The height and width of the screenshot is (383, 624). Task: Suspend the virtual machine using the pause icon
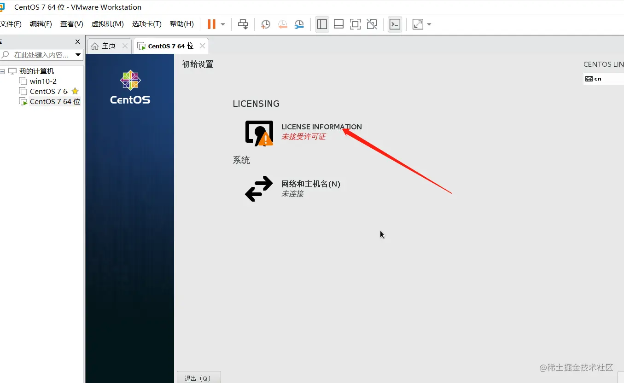[211, 24]
